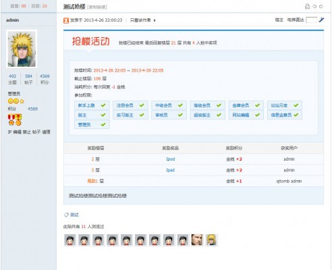Click the 电梯直达 label
334x270 pixels.
296,20
